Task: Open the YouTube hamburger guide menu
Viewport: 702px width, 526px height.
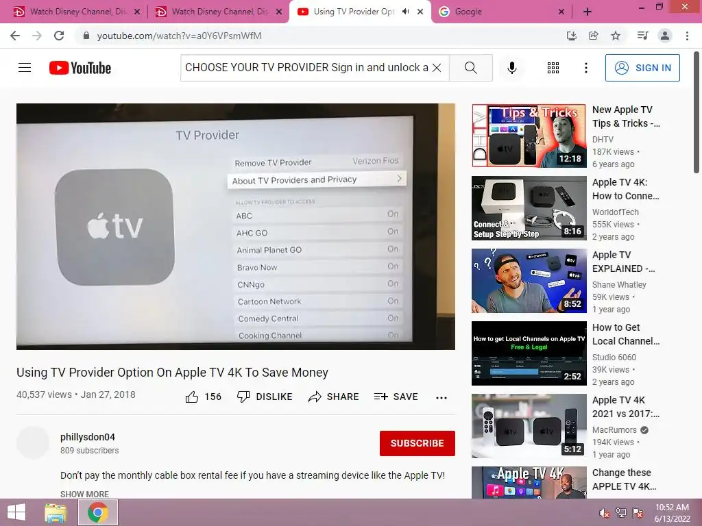Action: click(25, 68)
